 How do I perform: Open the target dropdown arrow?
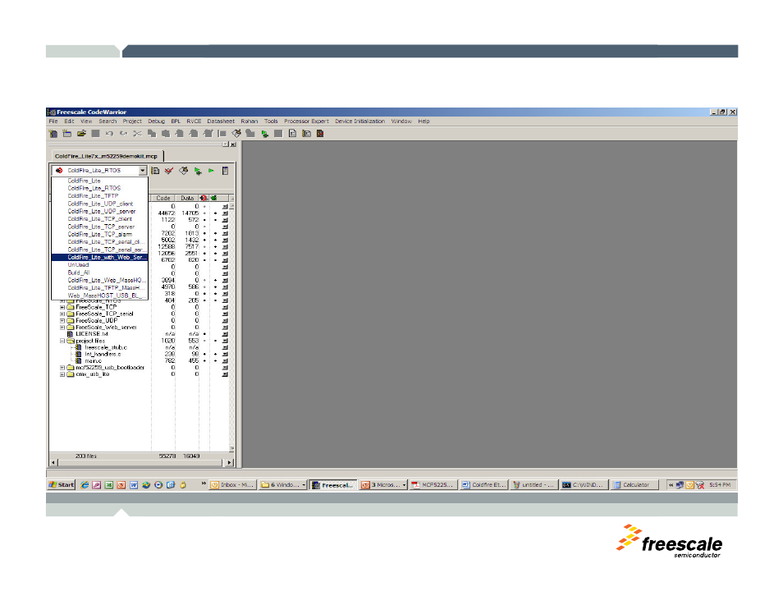[142, 171]
